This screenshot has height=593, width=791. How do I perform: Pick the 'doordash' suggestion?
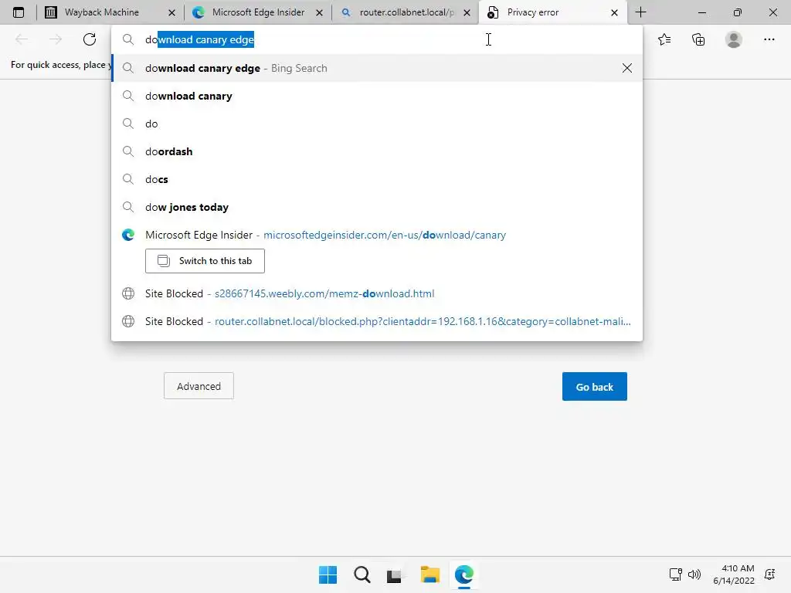377,151
